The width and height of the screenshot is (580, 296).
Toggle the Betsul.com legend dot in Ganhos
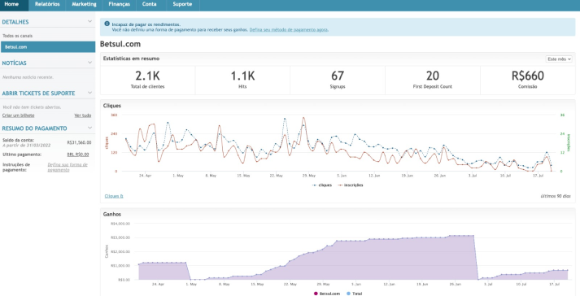[x=316, y=294]
